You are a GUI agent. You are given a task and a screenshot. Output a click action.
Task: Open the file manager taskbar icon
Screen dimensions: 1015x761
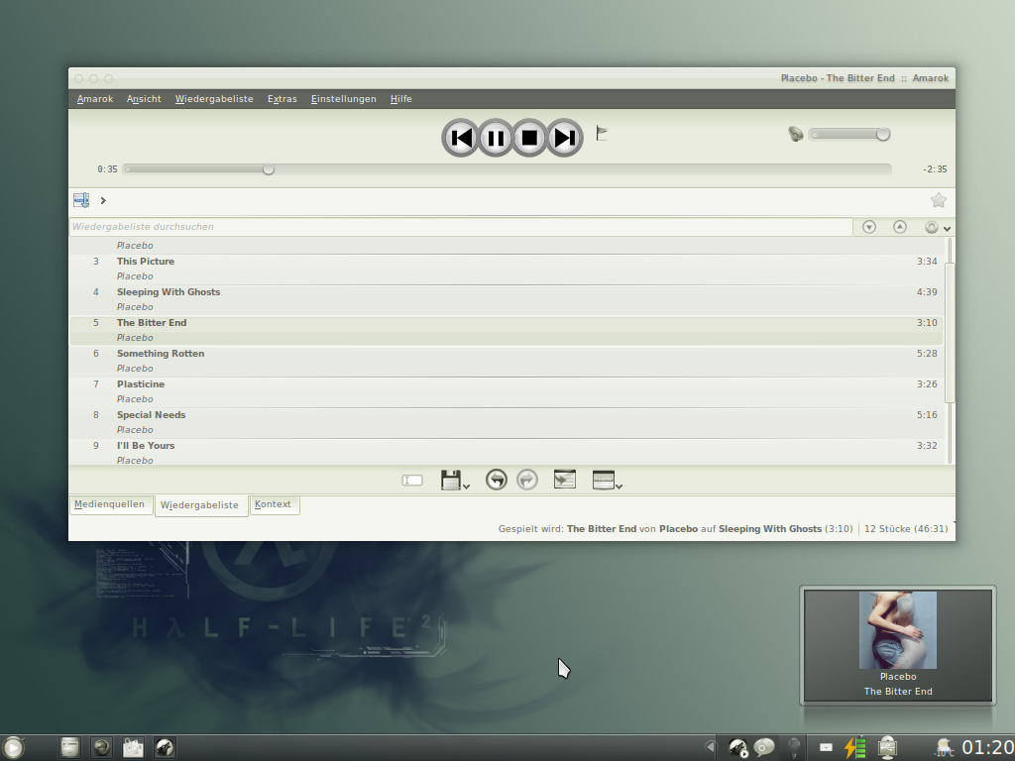69,747
